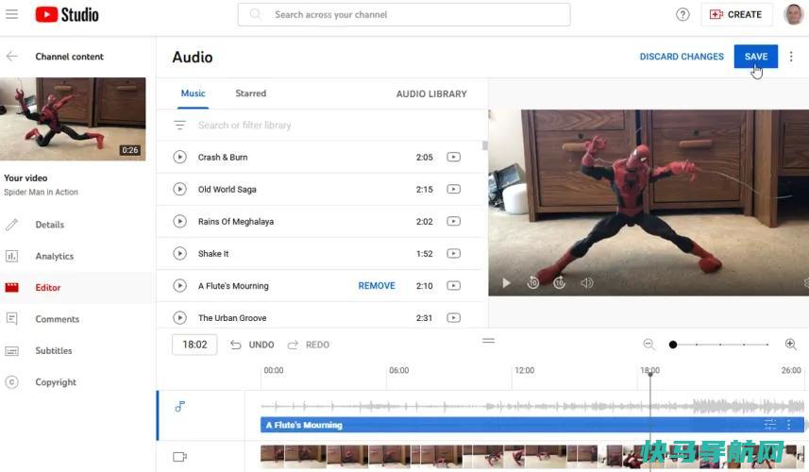Switch to the Starred tab
Image resolution: width=809 pixels, height=472 pixels.
[x=251, y=93]
